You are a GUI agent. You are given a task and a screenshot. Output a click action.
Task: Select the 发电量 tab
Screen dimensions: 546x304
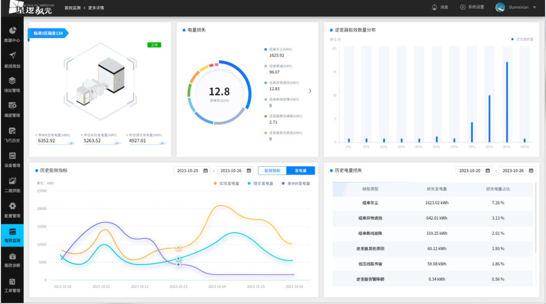click(300, 171)
